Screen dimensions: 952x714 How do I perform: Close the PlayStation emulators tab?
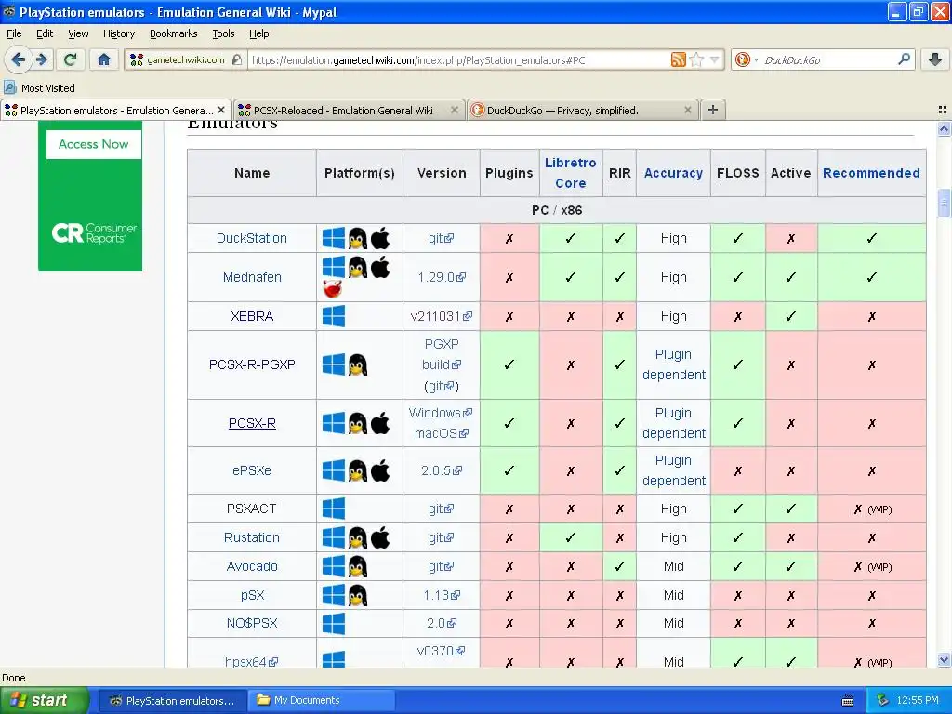pos(221,110)
